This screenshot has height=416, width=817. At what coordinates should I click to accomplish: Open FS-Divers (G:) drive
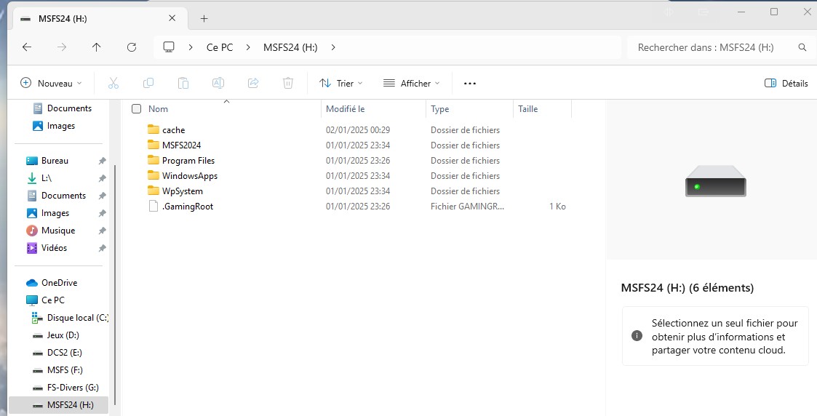click(65, 388)
